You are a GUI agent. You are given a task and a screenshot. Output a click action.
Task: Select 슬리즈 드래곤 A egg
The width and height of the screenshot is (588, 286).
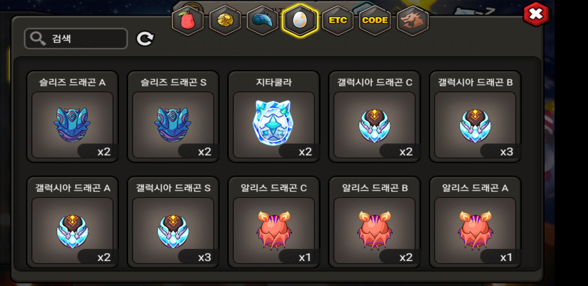coord(72,117)
